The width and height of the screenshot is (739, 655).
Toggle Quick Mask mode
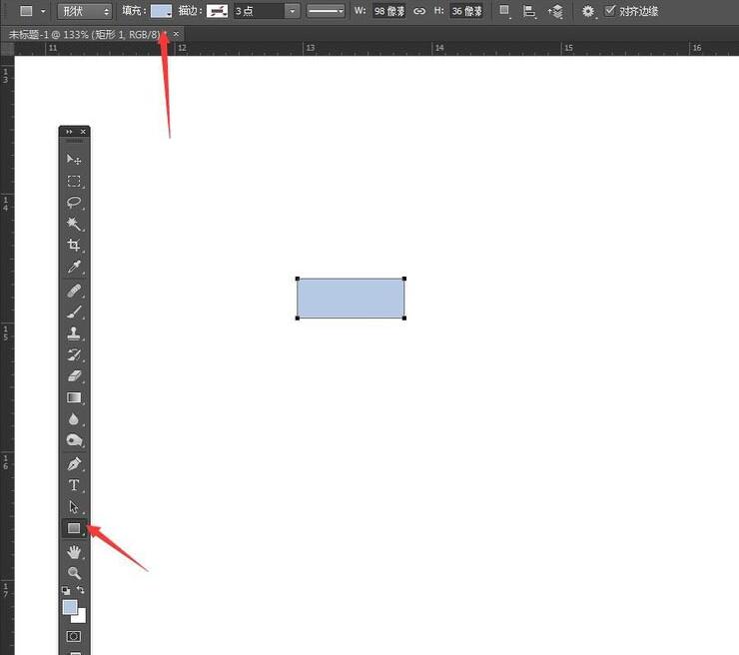(x=74, y=637)
